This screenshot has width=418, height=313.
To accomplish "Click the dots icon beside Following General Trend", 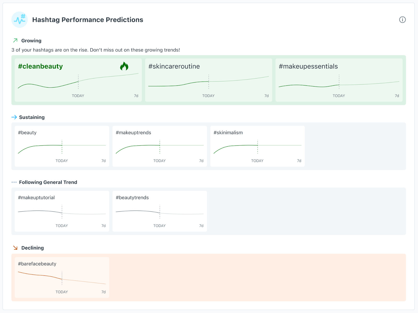I will point(14,182).
